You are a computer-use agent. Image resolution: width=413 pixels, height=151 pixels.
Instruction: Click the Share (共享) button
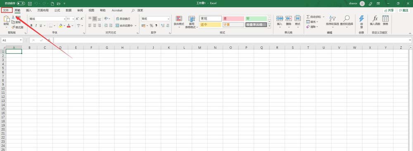tap(389, 10)
